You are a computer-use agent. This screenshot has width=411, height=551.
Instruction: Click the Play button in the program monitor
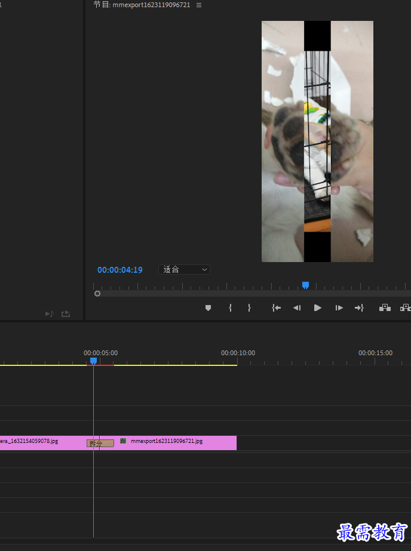[317, 308]
